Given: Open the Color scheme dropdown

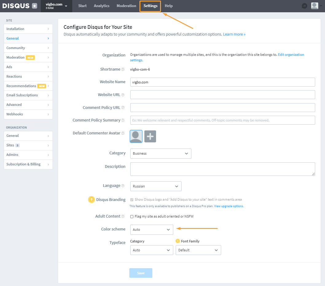Looking at the screenshot, I should 151,230.
